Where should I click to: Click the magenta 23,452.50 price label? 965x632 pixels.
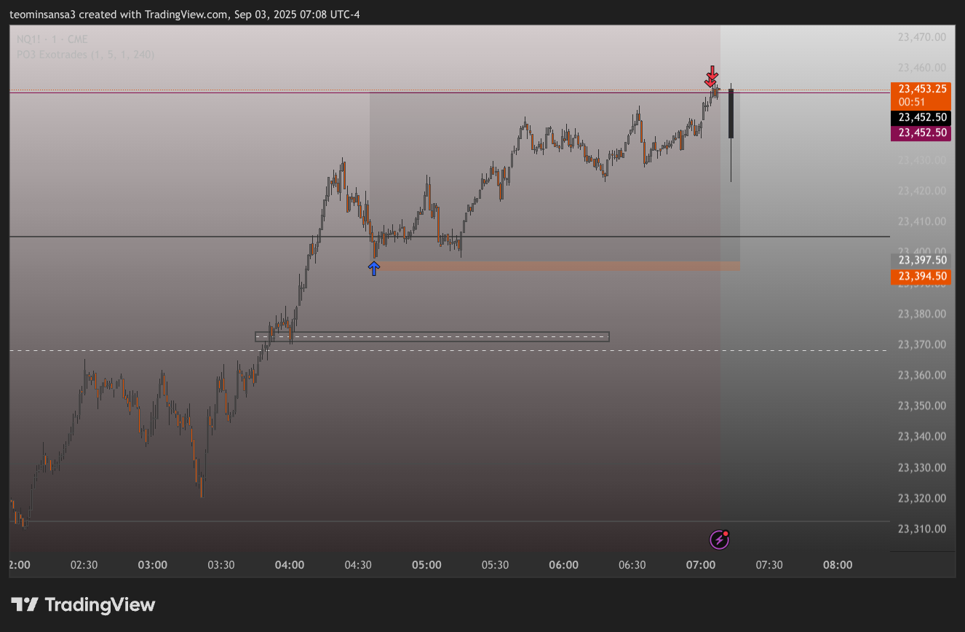click(920, 133)
